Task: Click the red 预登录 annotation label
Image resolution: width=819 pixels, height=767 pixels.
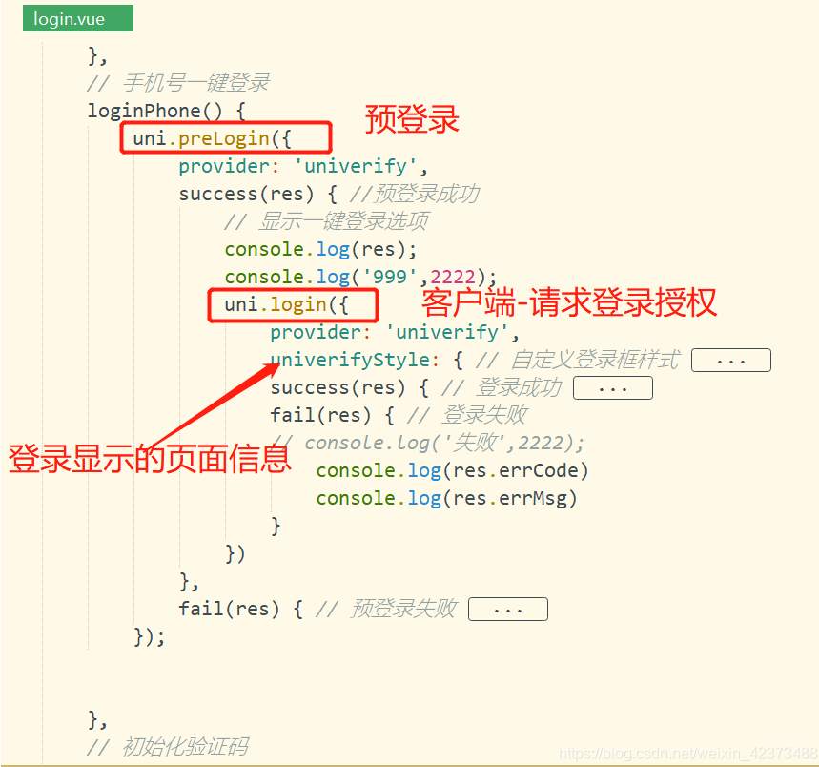Action: pos(412,119)
